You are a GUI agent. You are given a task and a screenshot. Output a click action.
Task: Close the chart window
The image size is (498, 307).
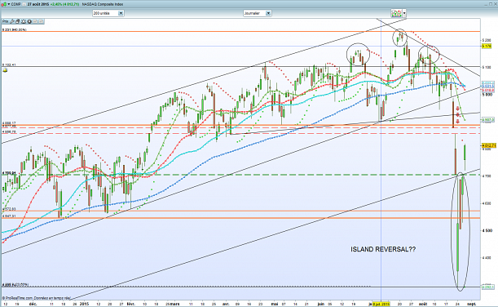(x=495, y=4)
